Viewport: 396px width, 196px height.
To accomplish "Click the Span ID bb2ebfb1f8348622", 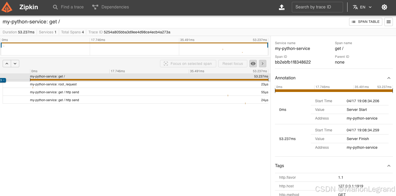I will coord(293,62).
